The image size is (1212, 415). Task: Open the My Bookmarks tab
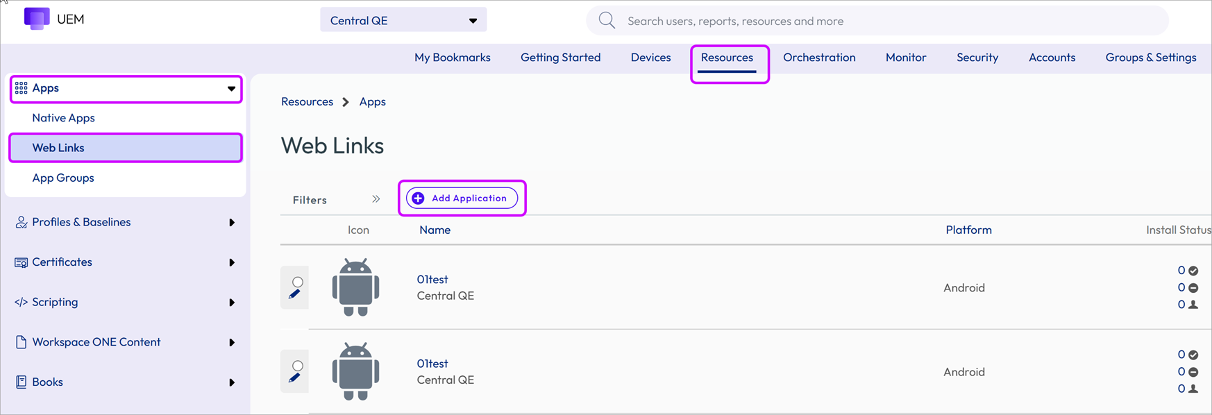coord(453,58)
